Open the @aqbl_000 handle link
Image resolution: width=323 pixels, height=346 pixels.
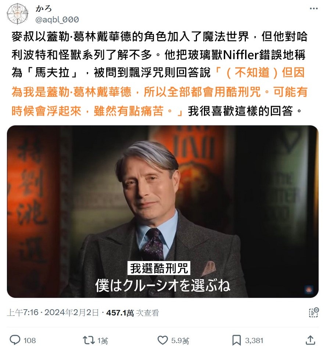point(57,20)
